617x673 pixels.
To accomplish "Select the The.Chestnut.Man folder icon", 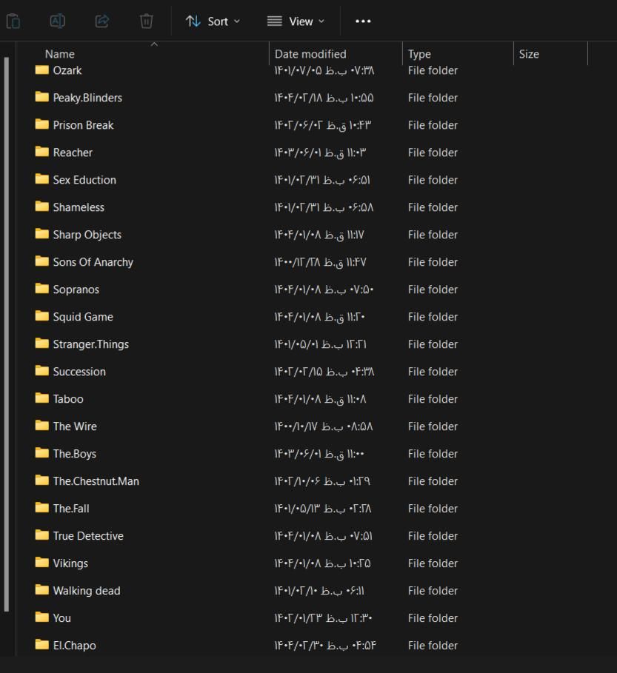I will (41, 481).
